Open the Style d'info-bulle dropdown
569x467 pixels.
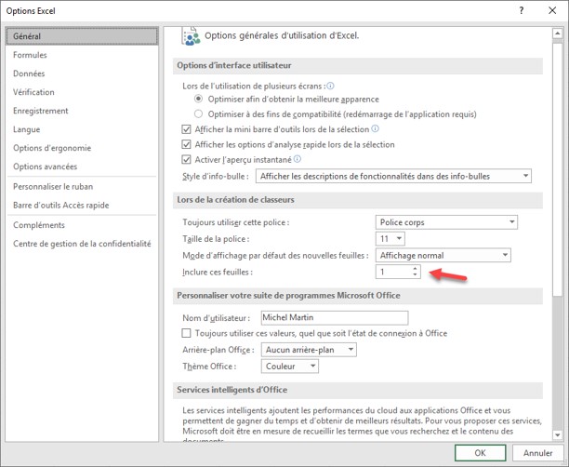click(x=393, y=176)
